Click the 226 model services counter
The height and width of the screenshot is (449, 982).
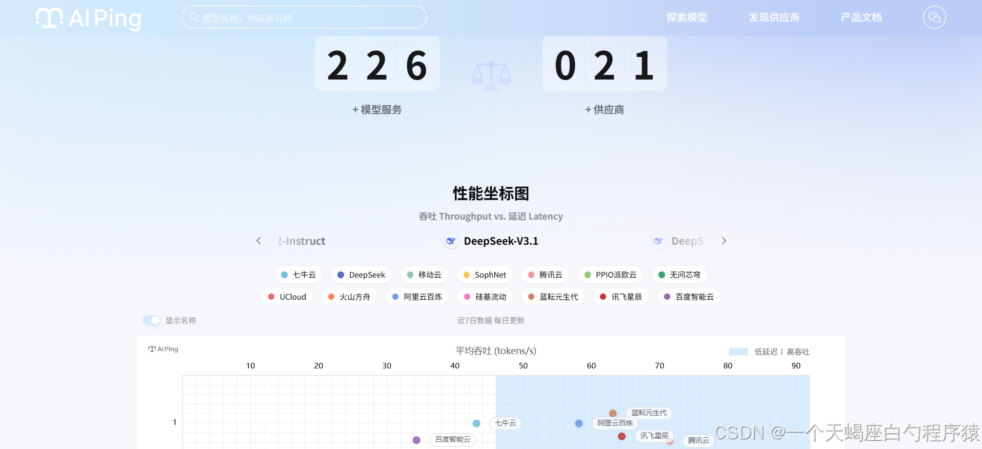tap(377, 64)
